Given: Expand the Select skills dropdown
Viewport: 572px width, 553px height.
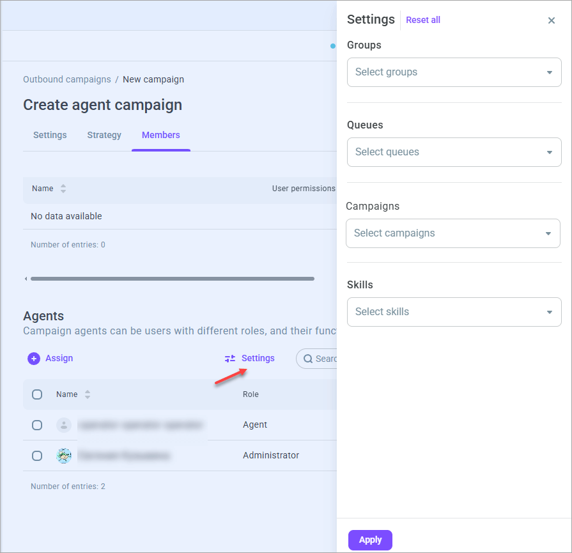Looking at the screenshot, I should 454,312.
